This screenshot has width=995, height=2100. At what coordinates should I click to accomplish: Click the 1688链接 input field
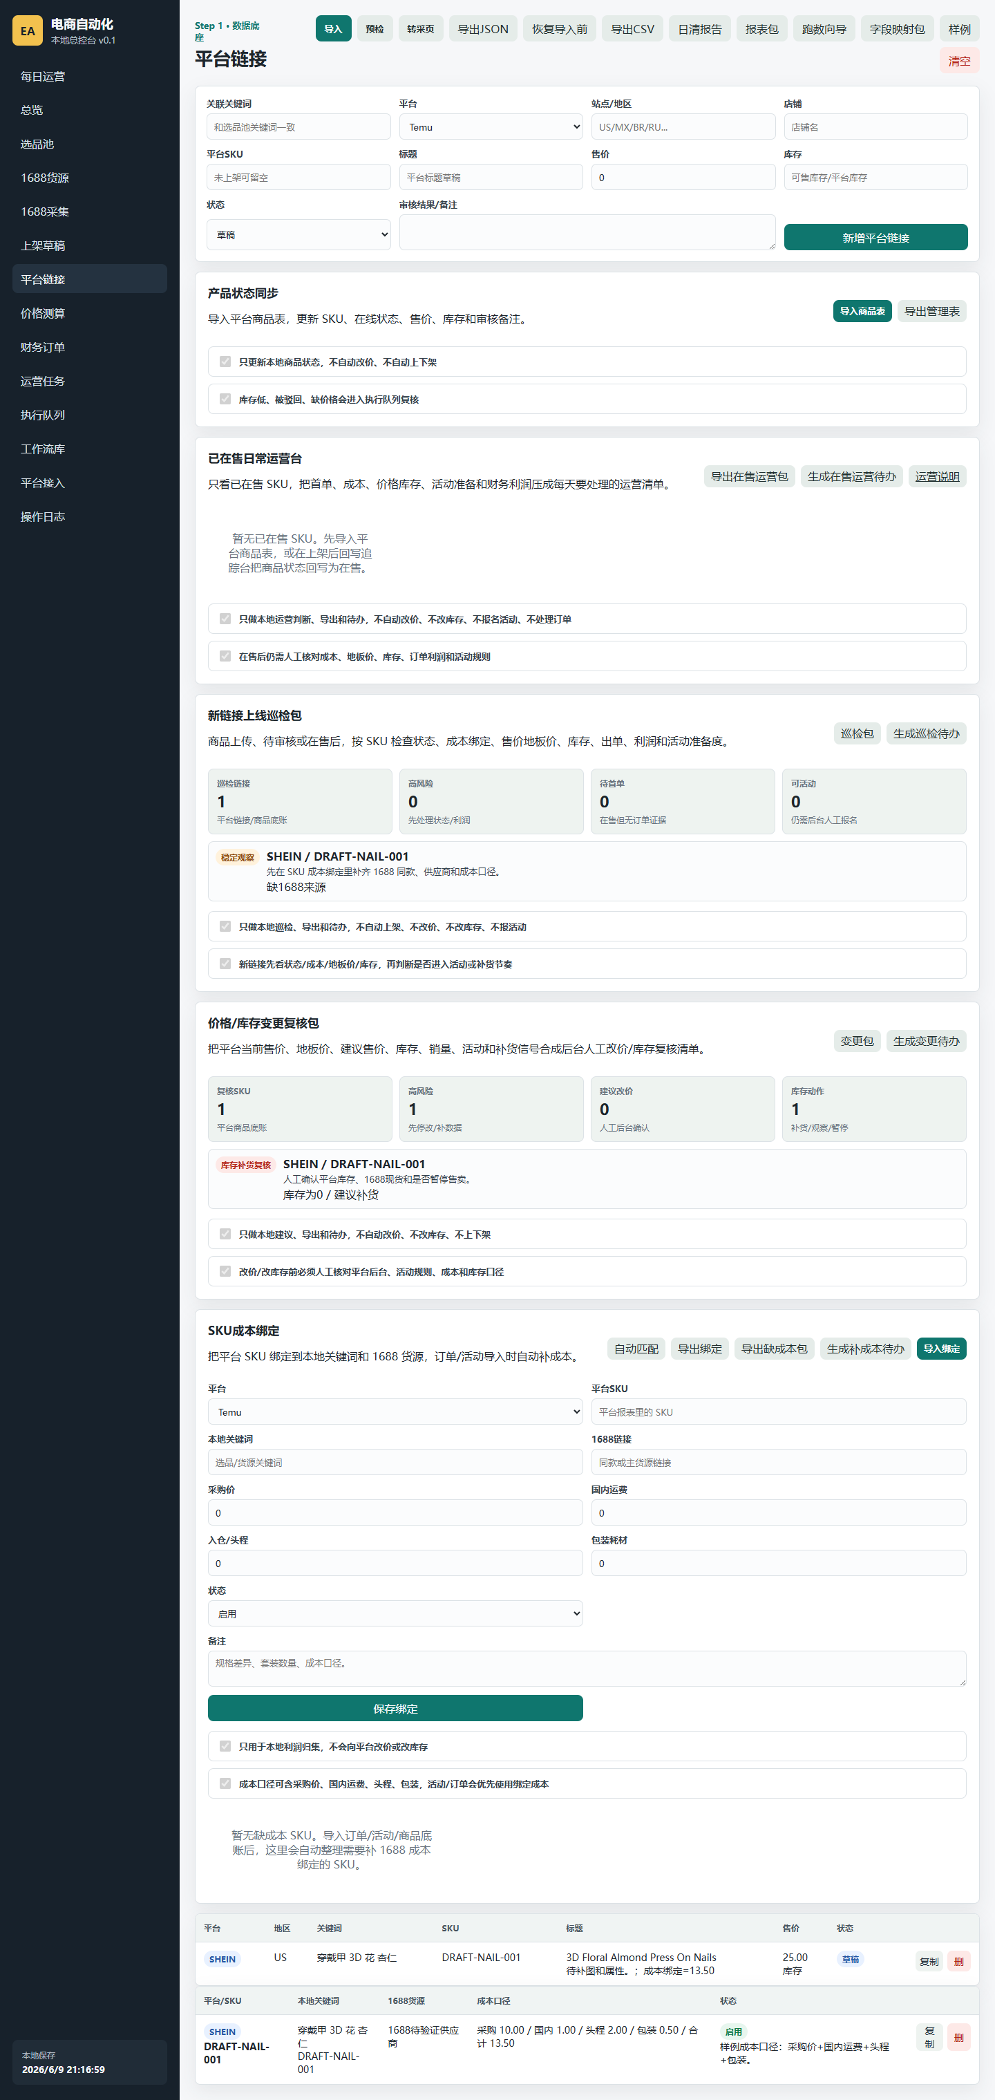pos(778,1462)
